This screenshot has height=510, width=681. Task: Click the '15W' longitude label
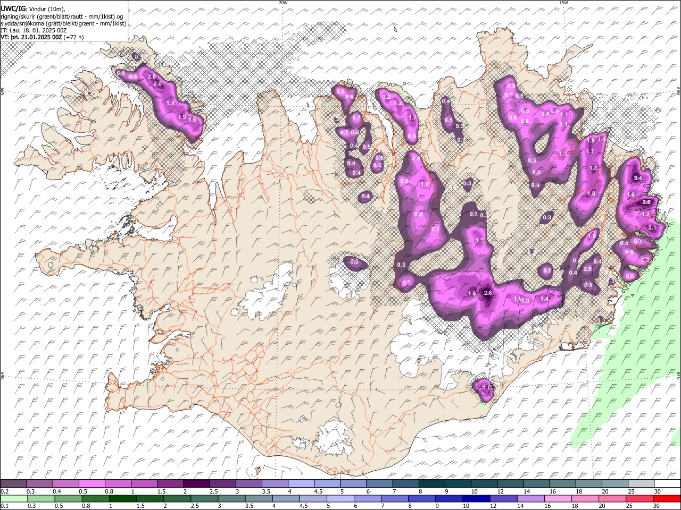(563, 3)
